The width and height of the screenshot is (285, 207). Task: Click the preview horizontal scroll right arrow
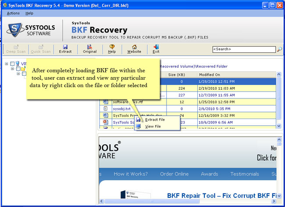pos(274,201)
